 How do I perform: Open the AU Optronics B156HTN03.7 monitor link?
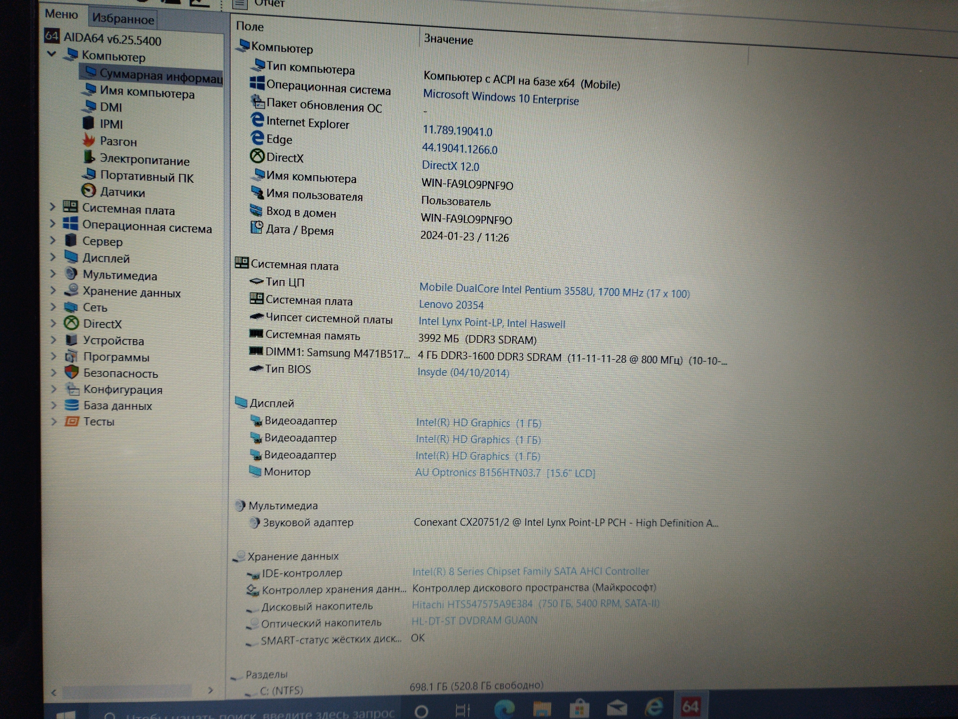pyautogui.click(x=505, y=472)
